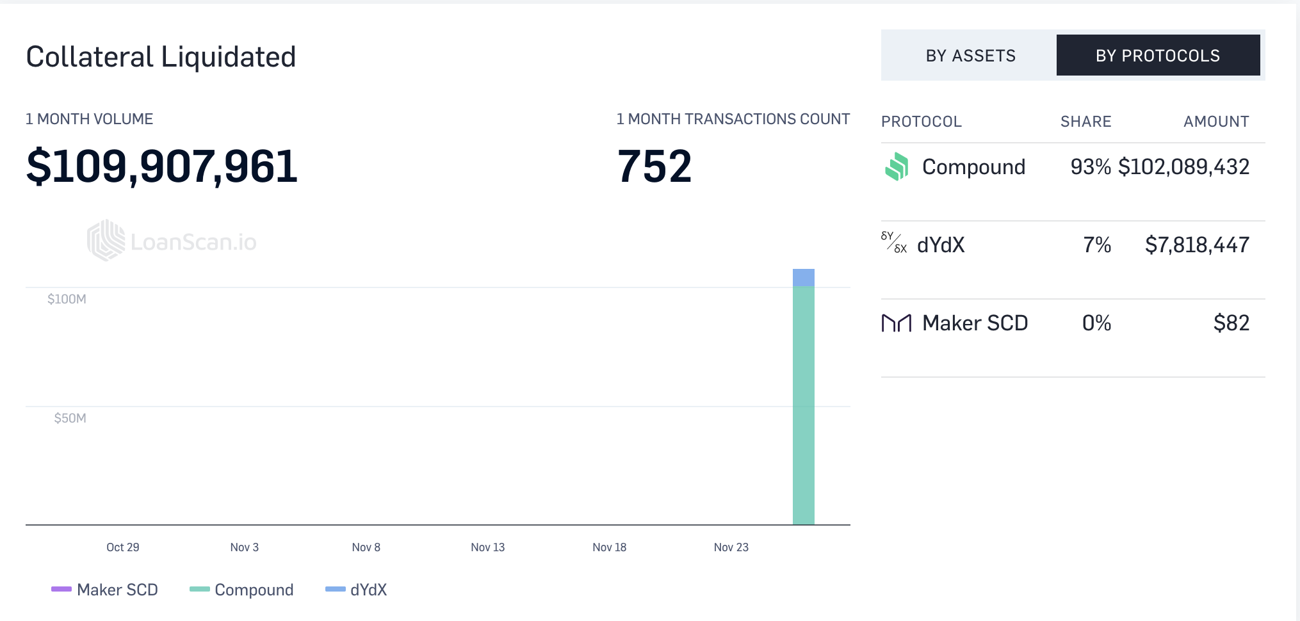Click the Compound protocol logo icon
Viewport: 1300px width, 621px height.
click(897, 166)
